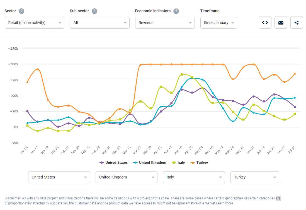This screenshot has height=210, width=306.
Task: Select United States' Jan 05 data point
Action: click(27, 111)
